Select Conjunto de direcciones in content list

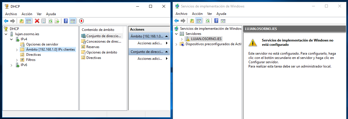(104, 36)
